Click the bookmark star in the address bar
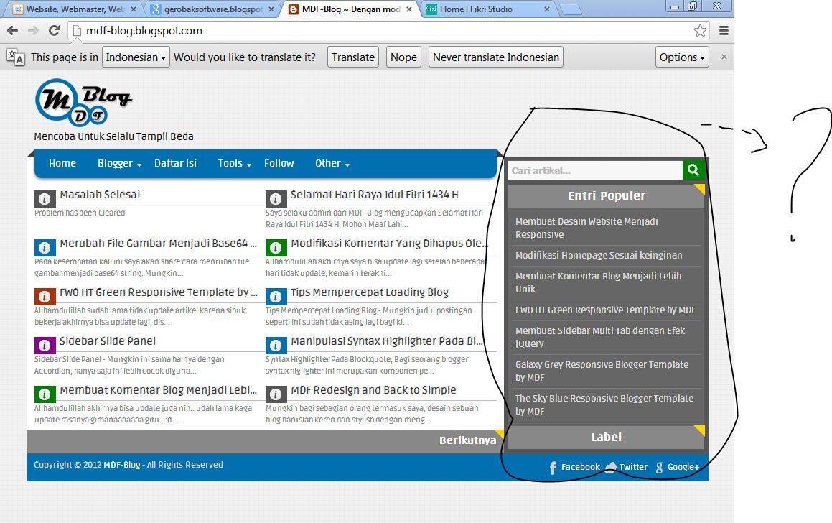Image resolution: width=832 pixels, height=523 pixels. click(x=699, y=31)
